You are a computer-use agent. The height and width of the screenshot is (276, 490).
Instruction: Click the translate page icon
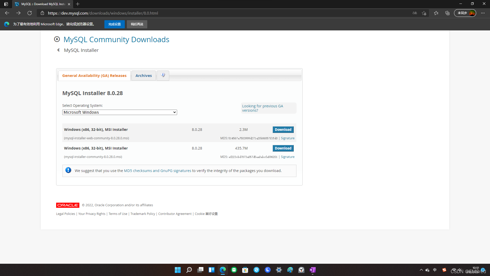[x=415, y=13]
